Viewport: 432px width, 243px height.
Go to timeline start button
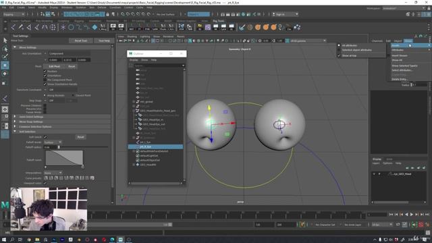391,215
